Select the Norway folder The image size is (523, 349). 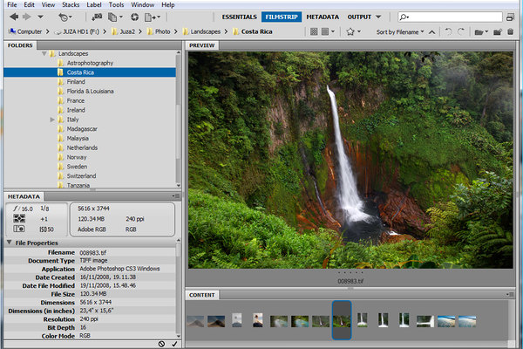[x=77, y=157]
